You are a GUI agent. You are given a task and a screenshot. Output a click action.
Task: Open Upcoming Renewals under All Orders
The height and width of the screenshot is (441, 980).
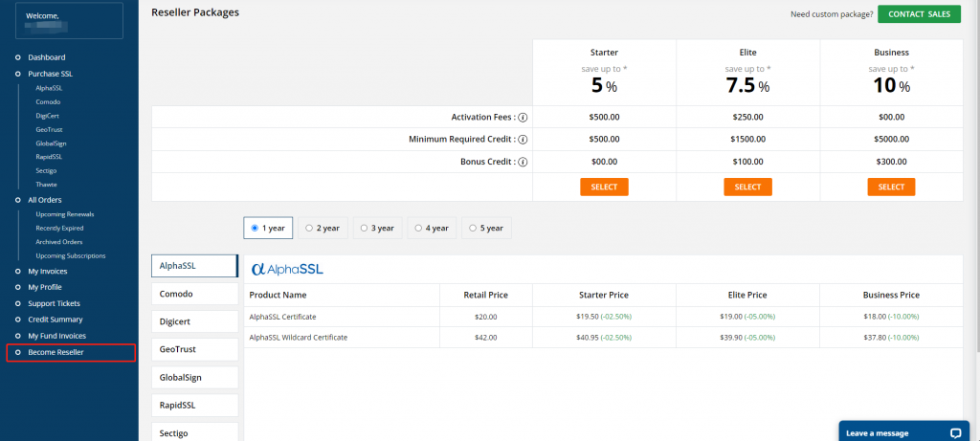coord(65,214)
